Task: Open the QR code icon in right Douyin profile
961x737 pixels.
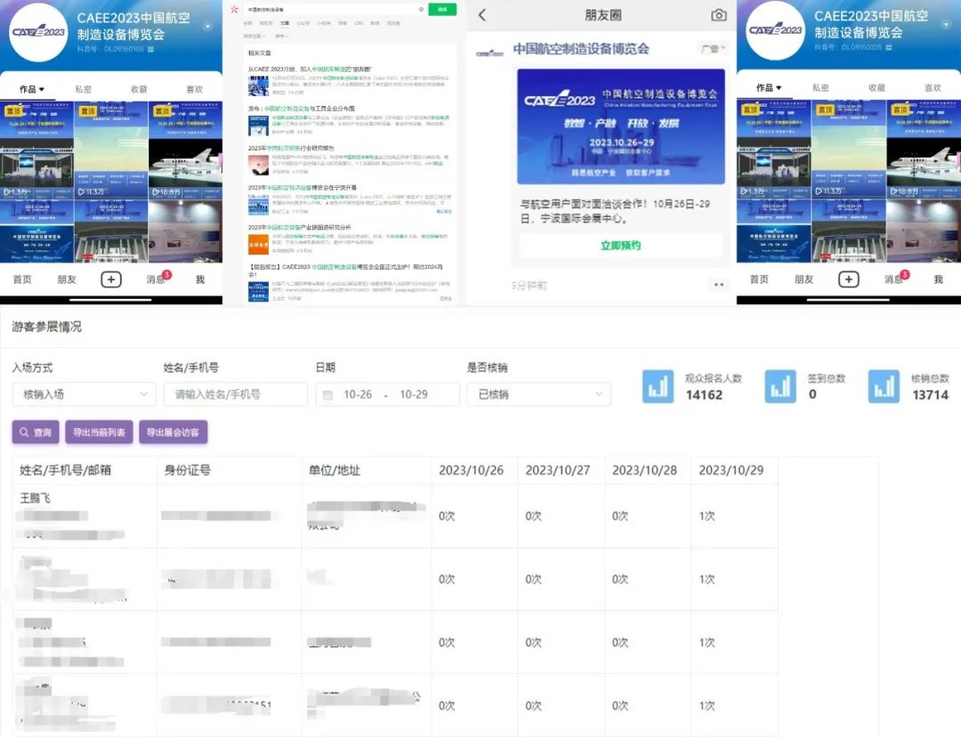Action: pyautogui.click(x=889, y=47)
